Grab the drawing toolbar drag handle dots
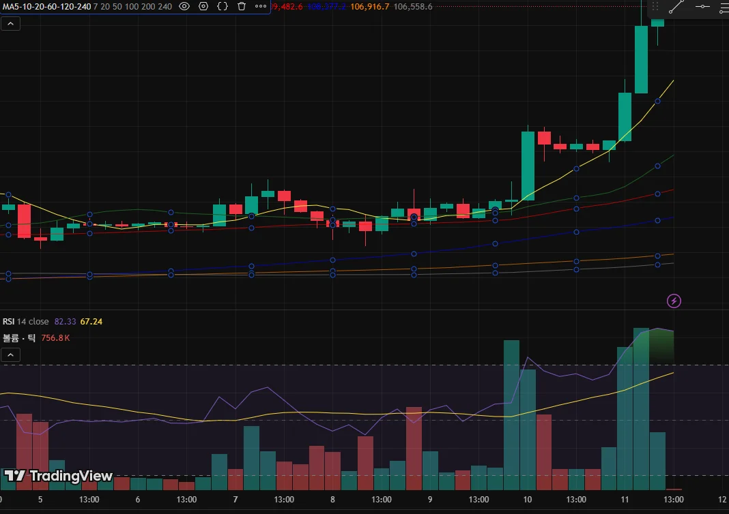The image size is (729, 514). click(655, 7)
